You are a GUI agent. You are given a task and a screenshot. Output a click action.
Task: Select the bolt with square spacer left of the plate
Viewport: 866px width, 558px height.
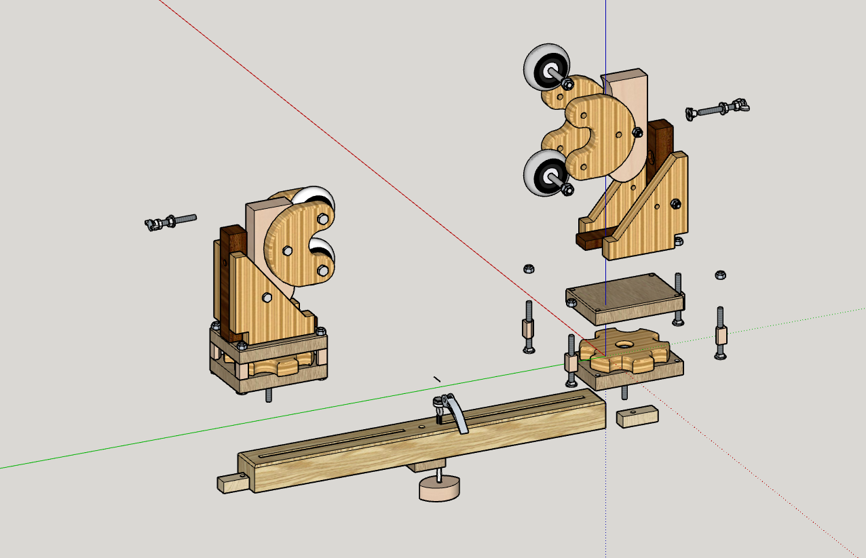pyautogui.click(x=529, y=327)
